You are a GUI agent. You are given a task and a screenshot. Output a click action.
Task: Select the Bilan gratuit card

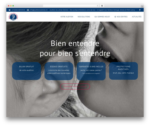(x=26, y=71)
